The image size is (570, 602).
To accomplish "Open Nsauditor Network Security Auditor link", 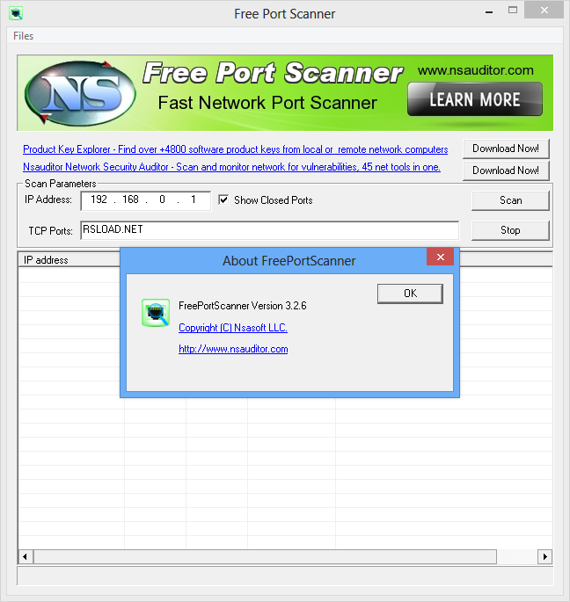I will coord(231,167).
